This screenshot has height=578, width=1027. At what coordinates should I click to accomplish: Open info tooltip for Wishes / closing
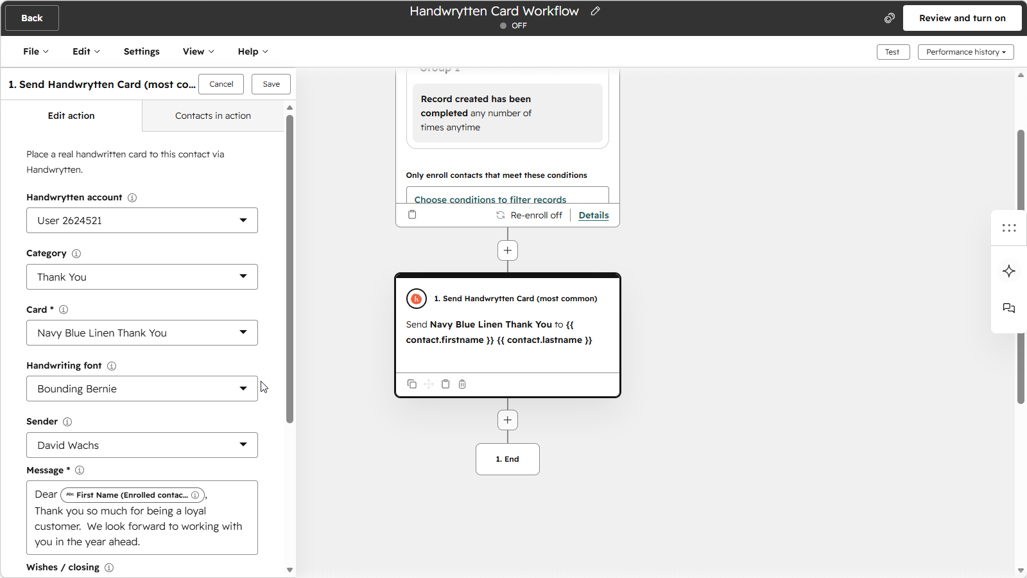click(109, 568)
